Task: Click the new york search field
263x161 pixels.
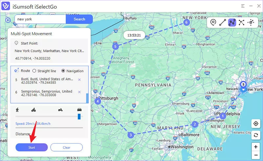Action: (40, 19)
